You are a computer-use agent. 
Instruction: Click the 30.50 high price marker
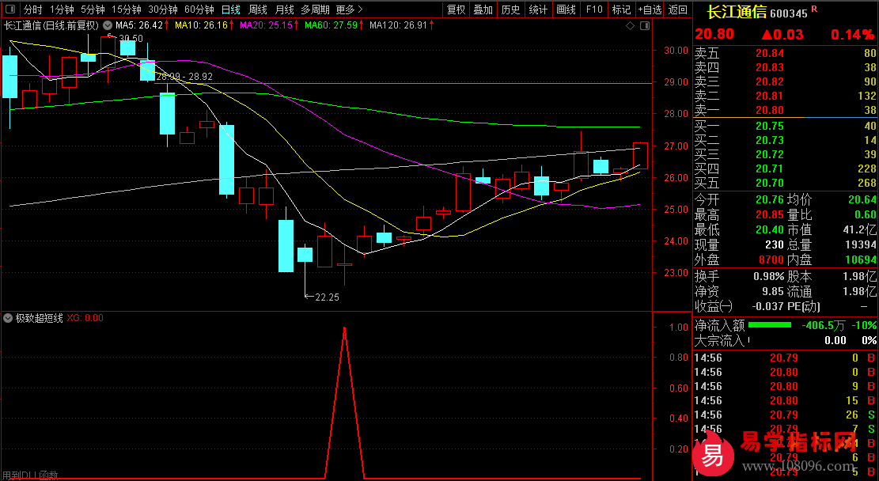click(131, 39)
